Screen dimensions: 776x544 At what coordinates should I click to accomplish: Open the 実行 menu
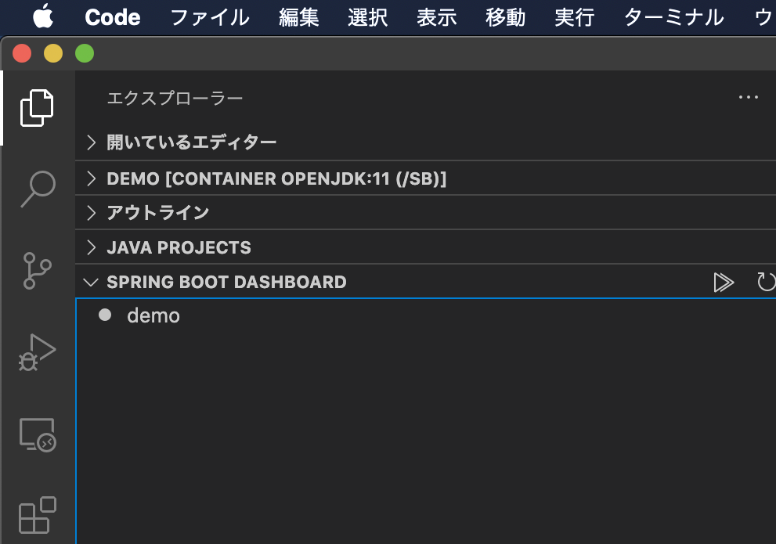[575, 17]
